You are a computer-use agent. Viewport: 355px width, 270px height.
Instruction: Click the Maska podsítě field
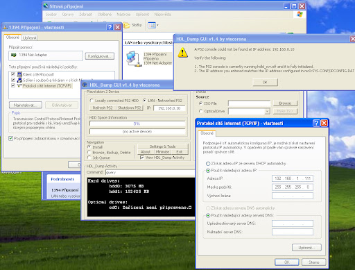(x=293, y=187)
